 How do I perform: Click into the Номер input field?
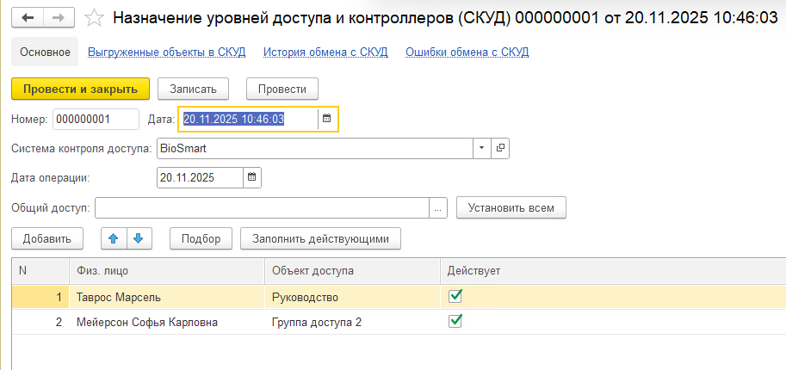click(95, 119)
